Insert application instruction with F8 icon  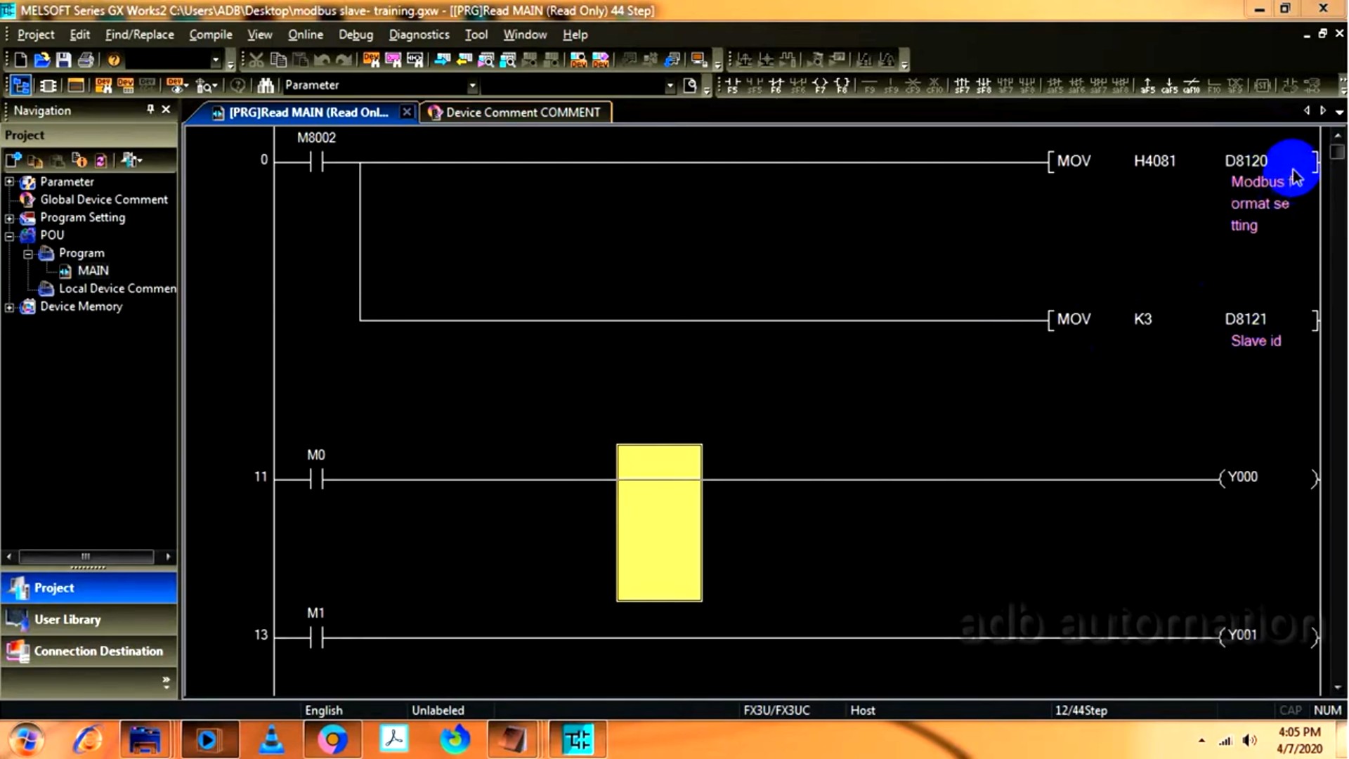pyautogui.click(x=842, y=86)
